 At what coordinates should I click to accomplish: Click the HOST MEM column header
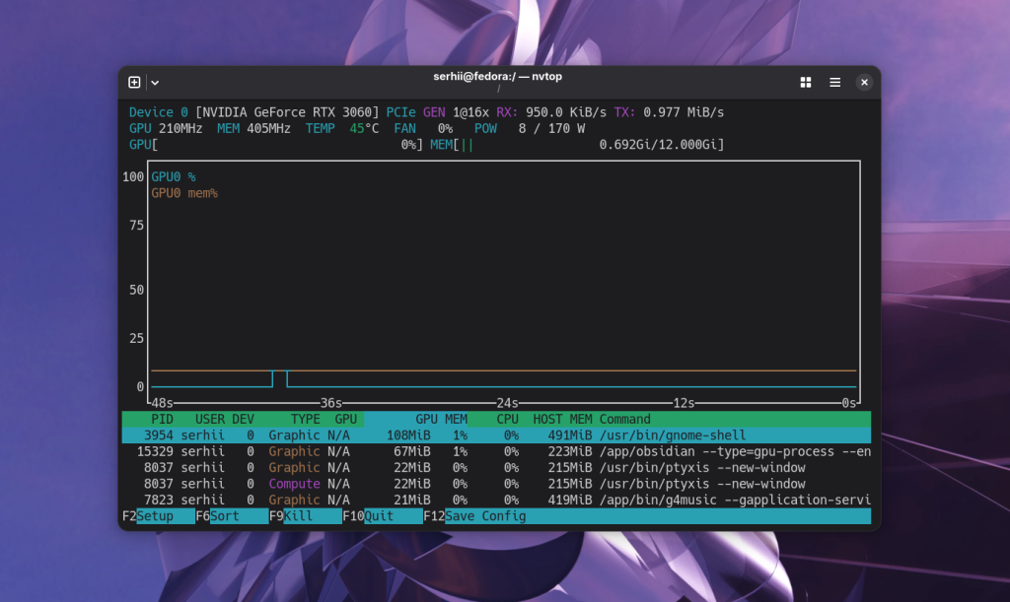coord(562,420)
